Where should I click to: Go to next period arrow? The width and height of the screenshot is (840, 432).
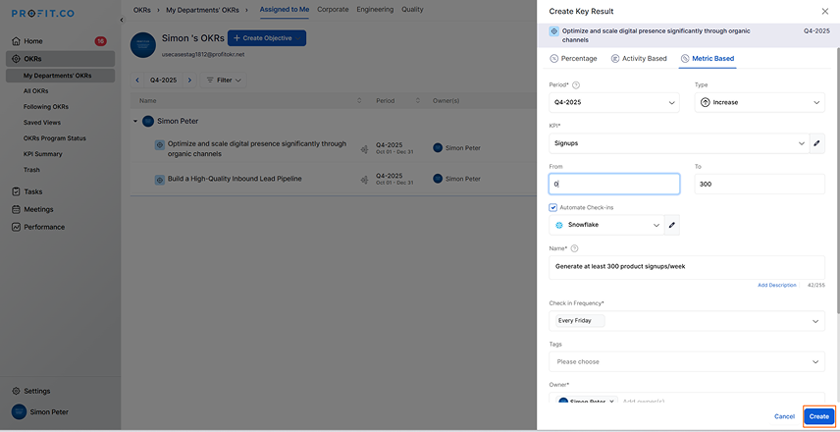[x=189, y=80]
